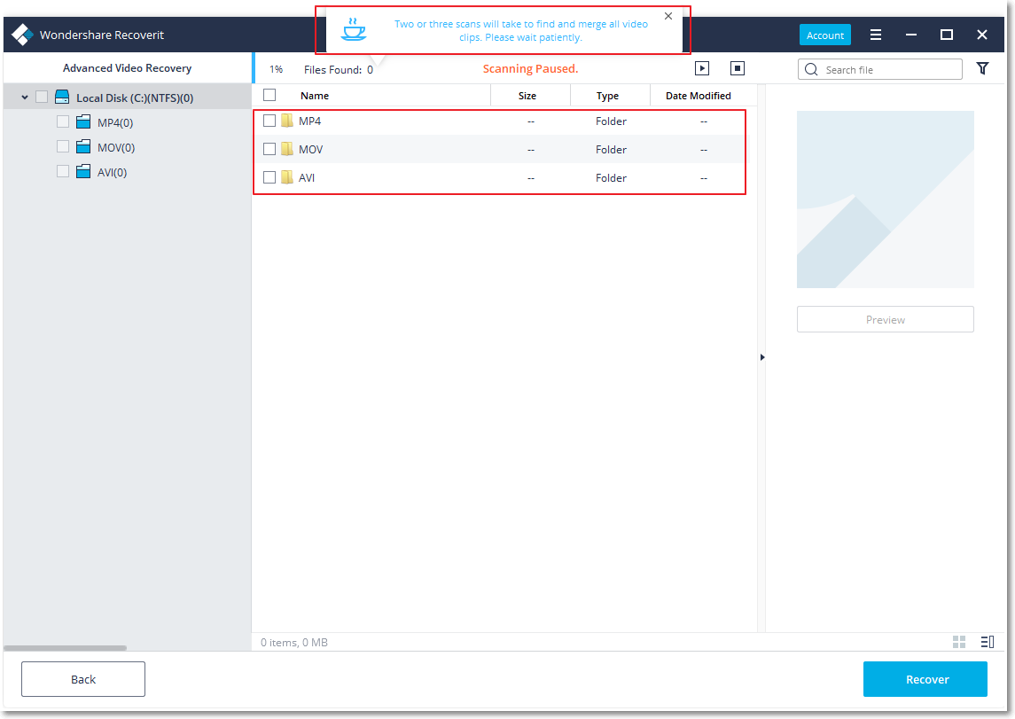Check the AVI folder row checkbox
Image resolution: width=1015 pixels, height=719 pixels.
point(269,177)
